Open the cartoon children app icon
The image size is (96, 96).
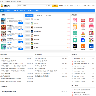pyautogui.click(x=91, y=40)
